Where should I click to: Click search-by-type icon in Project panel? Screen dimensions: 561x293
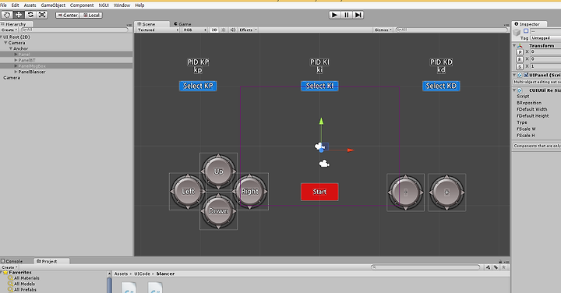tap(488, 267)
